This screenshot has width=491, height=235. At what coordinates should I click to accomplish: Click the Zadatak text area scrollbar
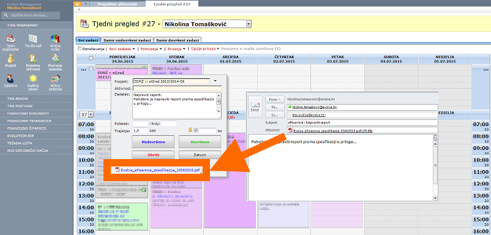pos(219,104)
